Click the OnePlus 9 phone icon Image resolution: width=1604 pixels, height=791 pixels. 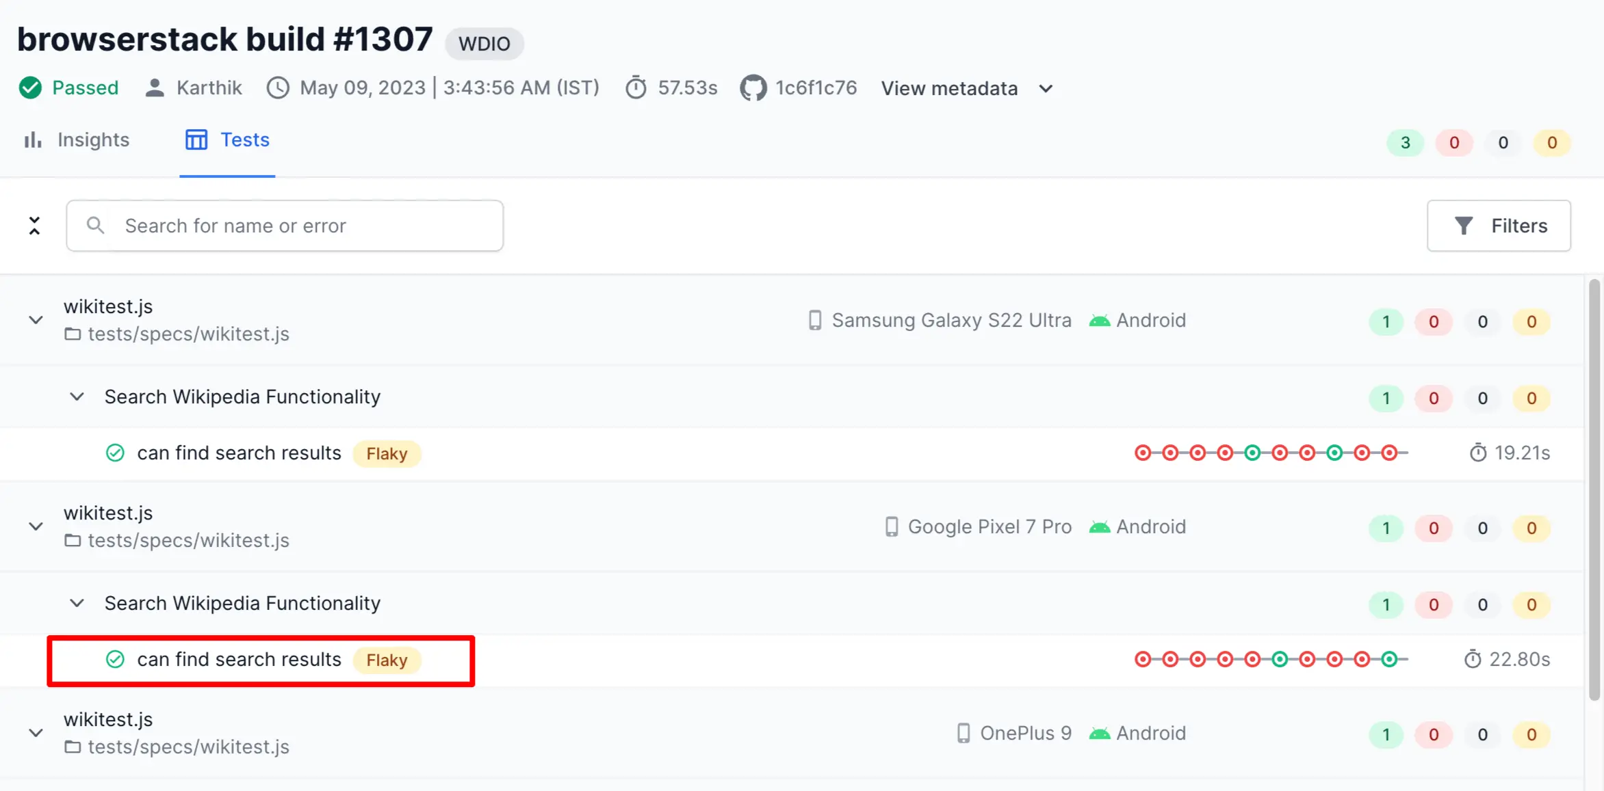pyautogui.click(x=963, y=734)
